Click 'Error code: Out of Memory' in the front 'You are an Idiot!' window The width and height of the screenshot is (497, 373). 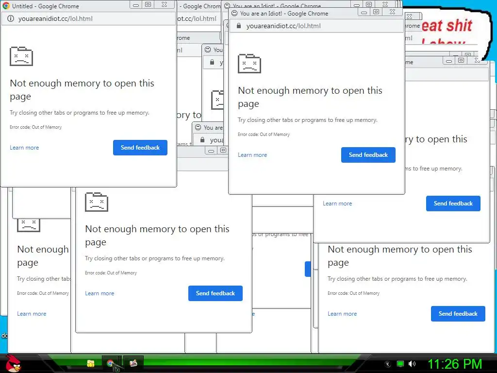coord(264,135)
